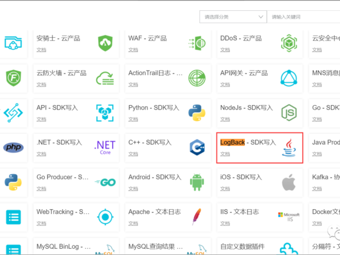The image size is (340, 255).
Task: Open the 文档 link under NodeJs SDK写入
Action: [x=225, y=119]
